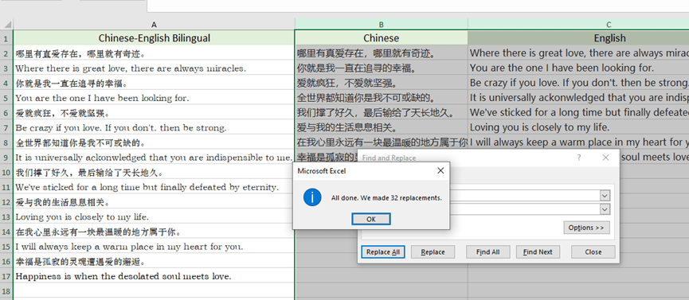Click column A cell 'We've sticked for a long time...'

(154, 187)
